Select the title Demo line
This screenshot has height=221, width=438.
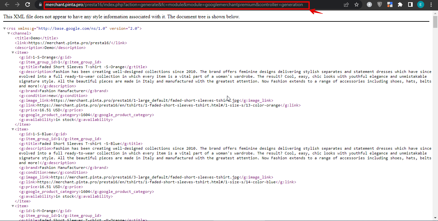(x=37, y=38)
